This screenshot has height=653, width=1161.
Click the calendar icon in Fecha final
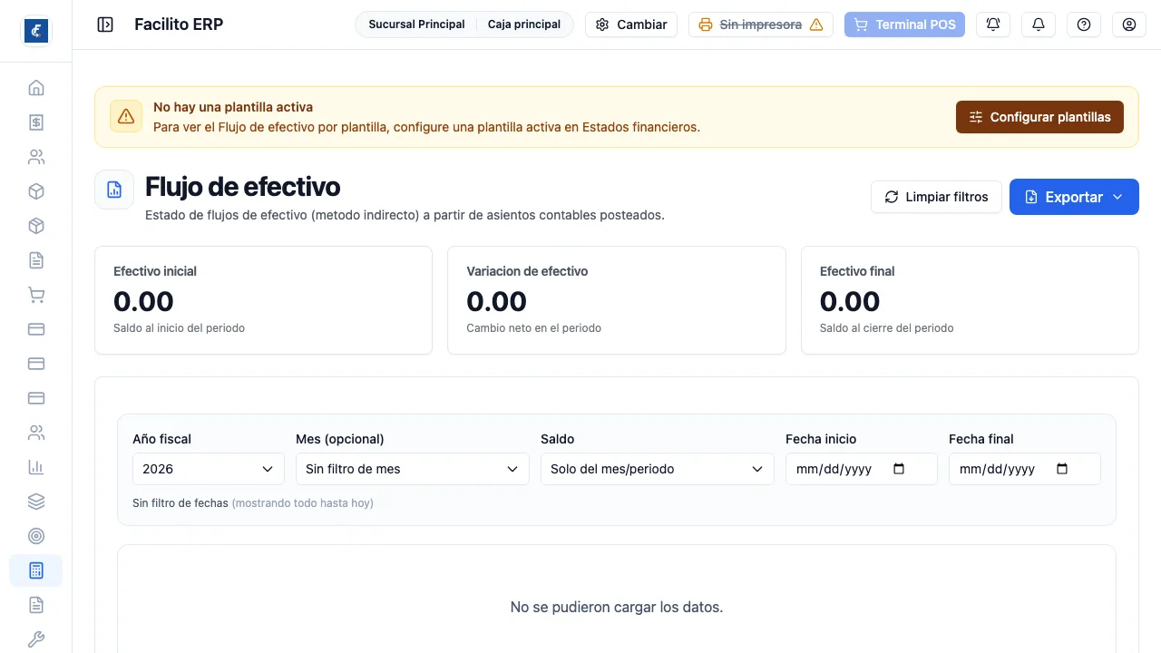1062,469
